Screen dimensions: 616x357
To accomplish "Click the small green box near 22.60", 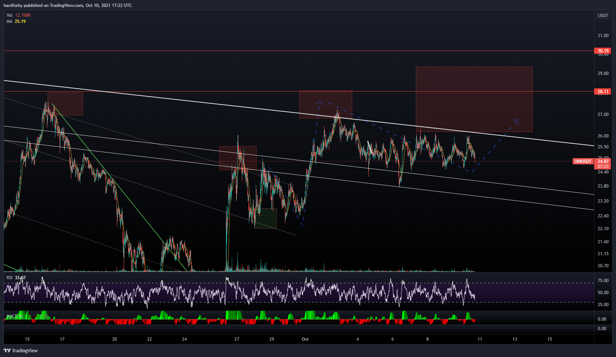I will pyautogui.click(x=266, y=218).
